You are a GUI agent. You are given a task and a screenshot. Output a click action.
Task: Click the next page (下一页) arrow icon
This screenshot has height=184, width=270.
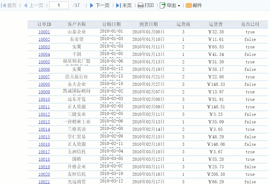pos(92,5)
